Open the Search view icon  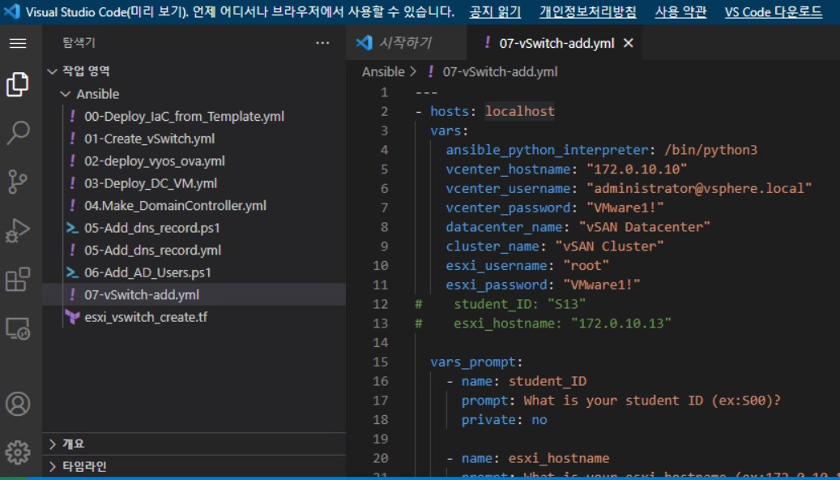[x=18, y=132]
